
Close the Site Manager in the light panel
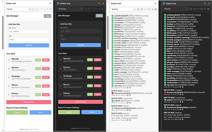click(47, 16)
